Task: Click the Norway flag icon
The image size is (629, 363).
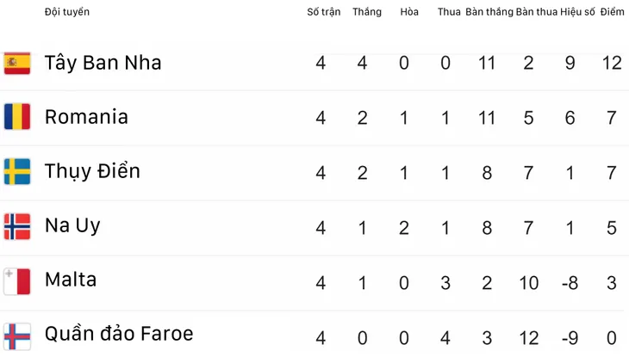Action: (17, 226)
